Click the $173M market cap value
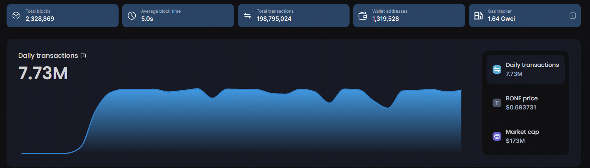The image size is (590, 168). pos(515,141)
